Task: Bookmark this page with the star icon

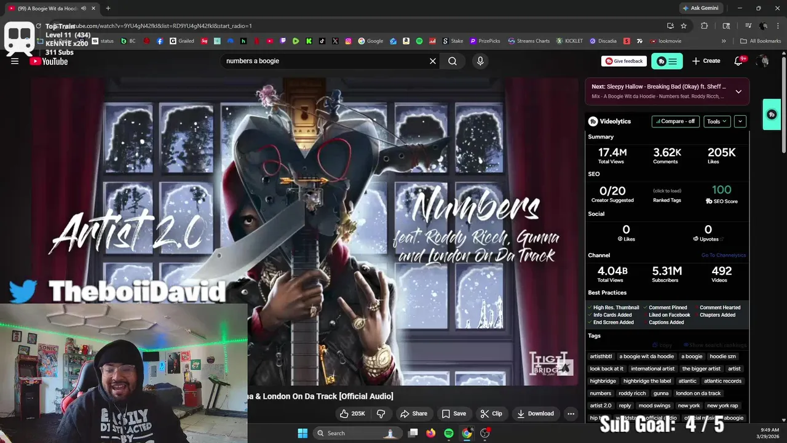Action: coord(684,26)
